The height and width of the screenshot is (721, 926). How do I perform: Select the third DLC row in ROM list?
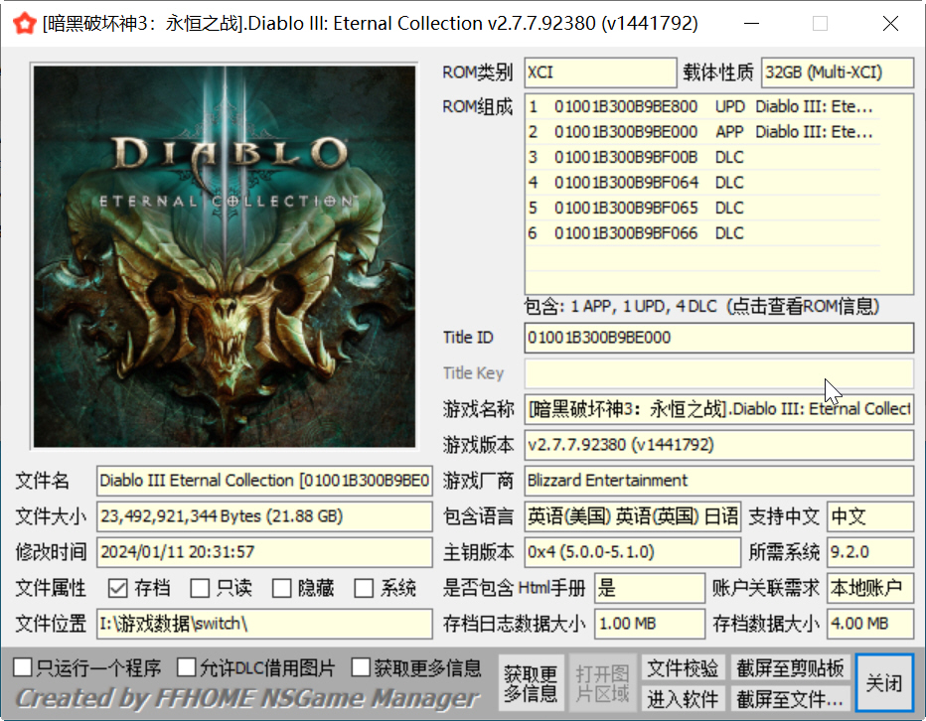[x=695, y=208]
